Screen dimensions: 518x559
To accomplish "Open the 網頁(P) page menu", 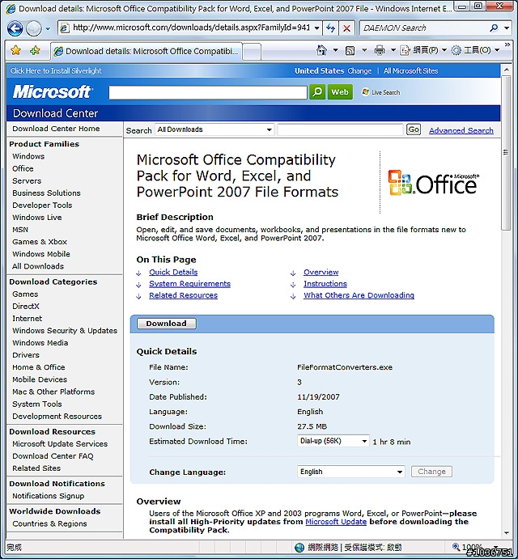I will [423, 51].
